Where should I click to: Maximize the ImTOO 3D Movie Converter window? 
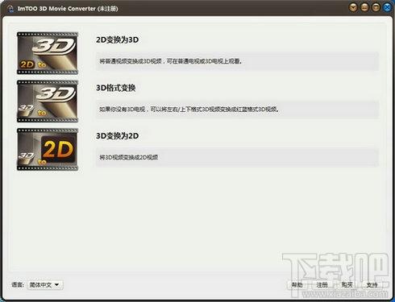pyautogui.click(x=376, y=7)
